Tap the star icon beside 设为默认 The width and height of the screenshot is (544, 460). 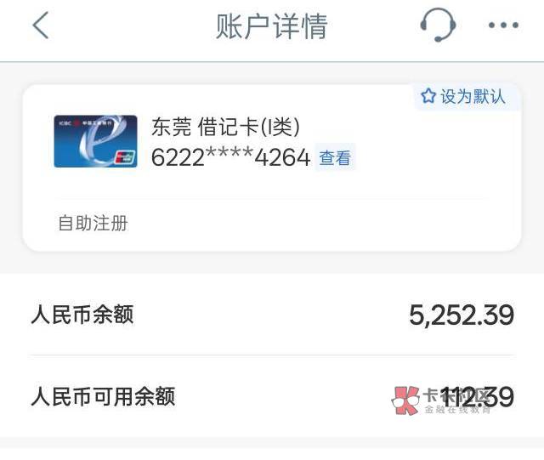(428, 96)
